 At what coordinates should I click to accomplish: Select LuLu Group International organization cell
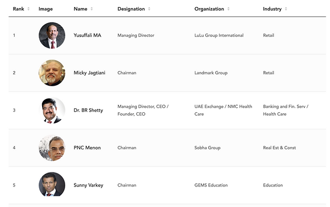[219, 36]
